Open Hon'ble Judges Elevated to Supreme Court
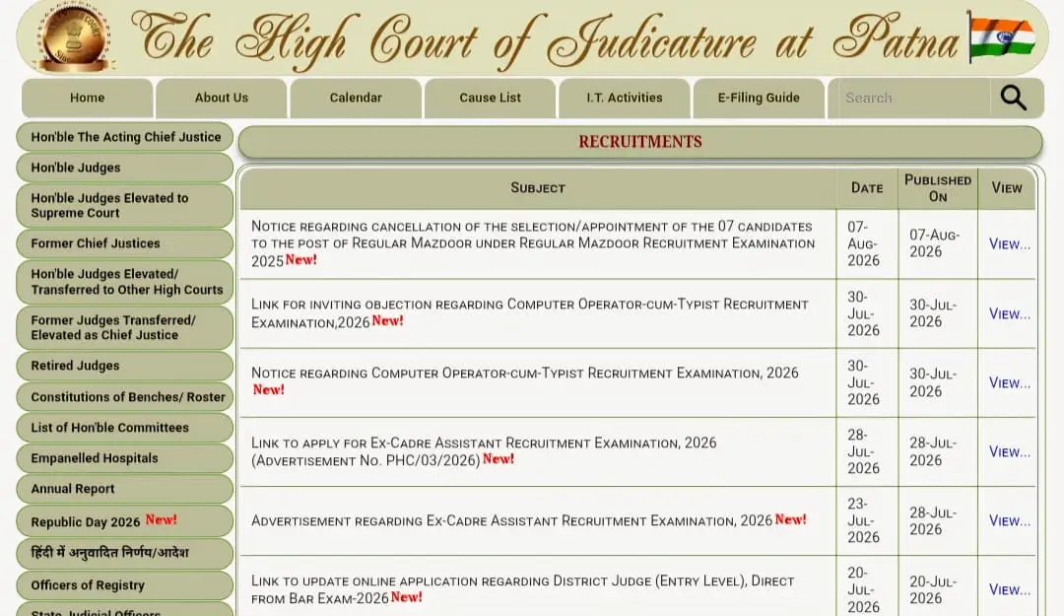This screenshot has height=616, width=1064. point(125,205)
